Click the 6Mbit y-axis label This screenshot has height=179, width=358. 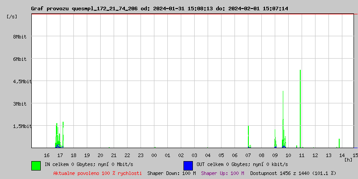click(x=20, y=59)
